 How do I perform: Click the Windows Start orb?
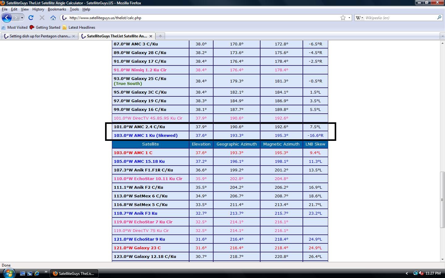coord(9,273)
